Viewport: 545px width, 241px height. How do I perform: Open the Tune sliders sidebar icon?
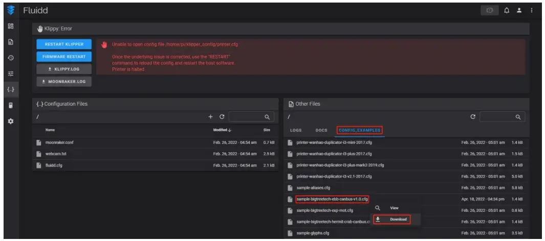[11, 74]
